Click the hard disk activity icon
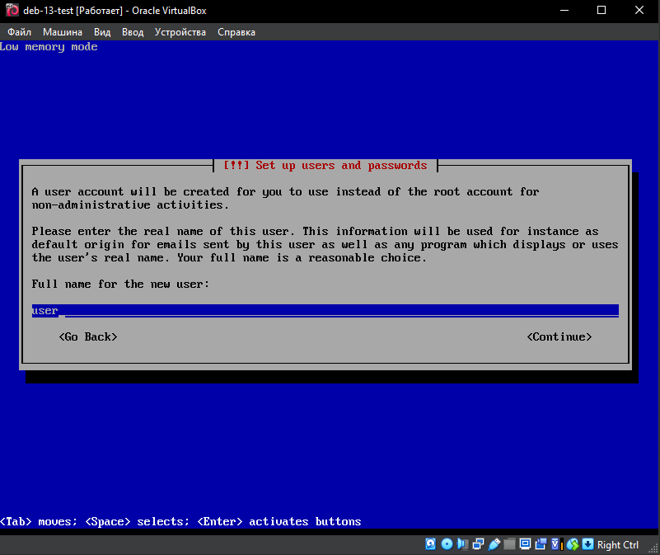 coord(431,544)
